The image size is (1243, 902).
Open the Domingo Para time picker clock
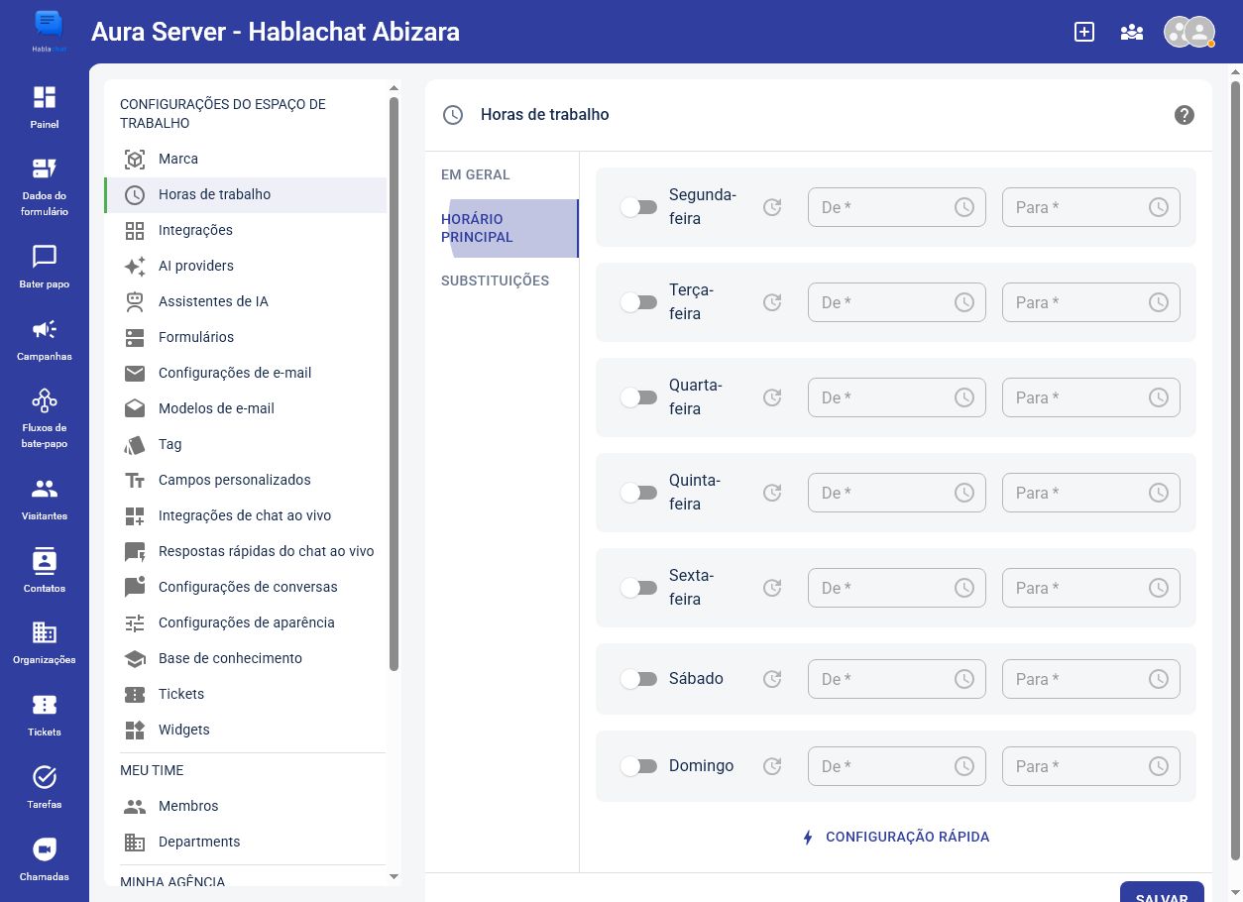pyautogui.click(x=1159, y=766)
